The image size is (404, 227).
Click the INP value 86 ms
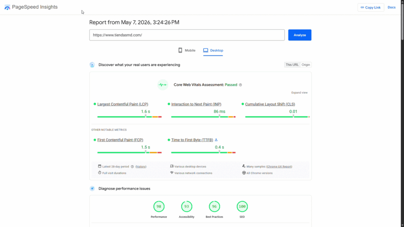(219, 112)
